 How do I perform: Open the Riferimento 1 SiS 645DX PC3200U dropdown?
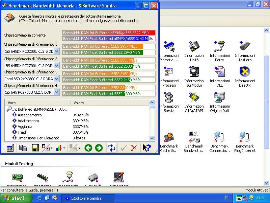56,51
